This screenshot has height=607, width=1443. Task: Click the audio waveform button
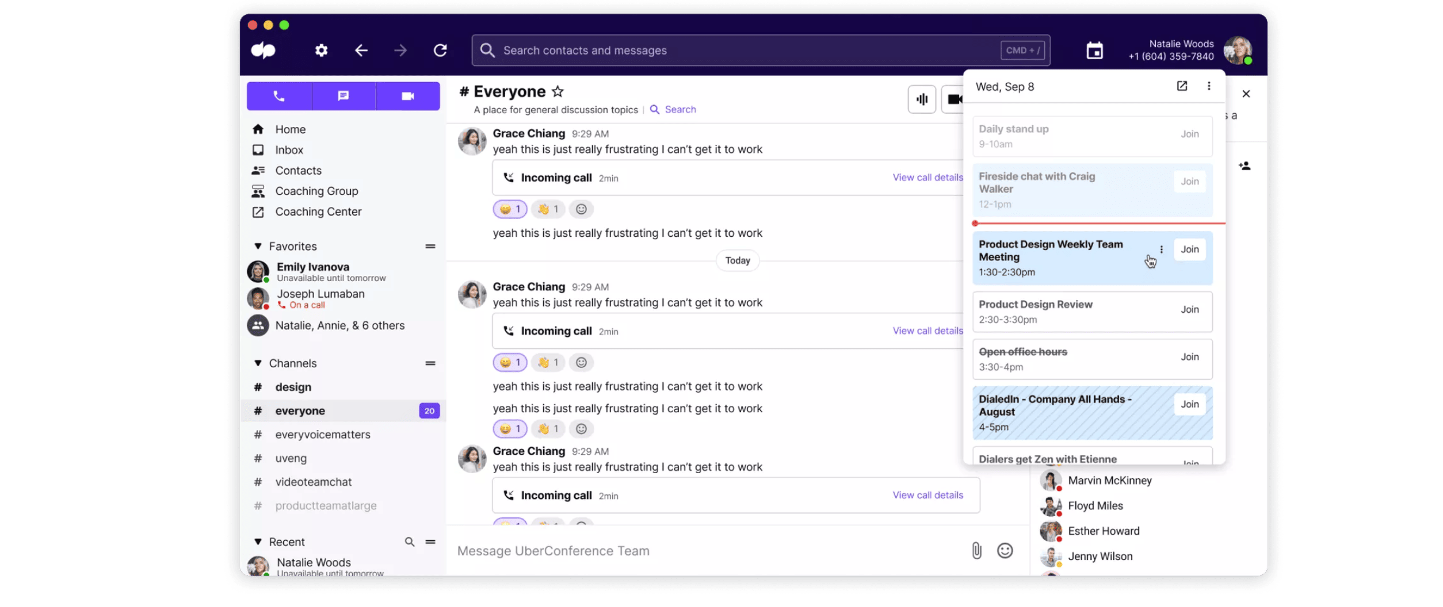(922, 99)
